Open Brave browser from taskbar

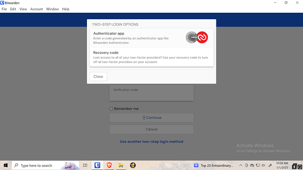point(109,165)
